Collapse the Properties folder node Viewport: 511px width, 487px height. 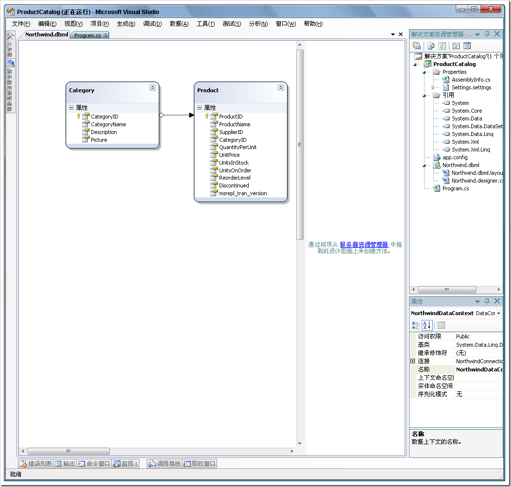pos(424,72)
